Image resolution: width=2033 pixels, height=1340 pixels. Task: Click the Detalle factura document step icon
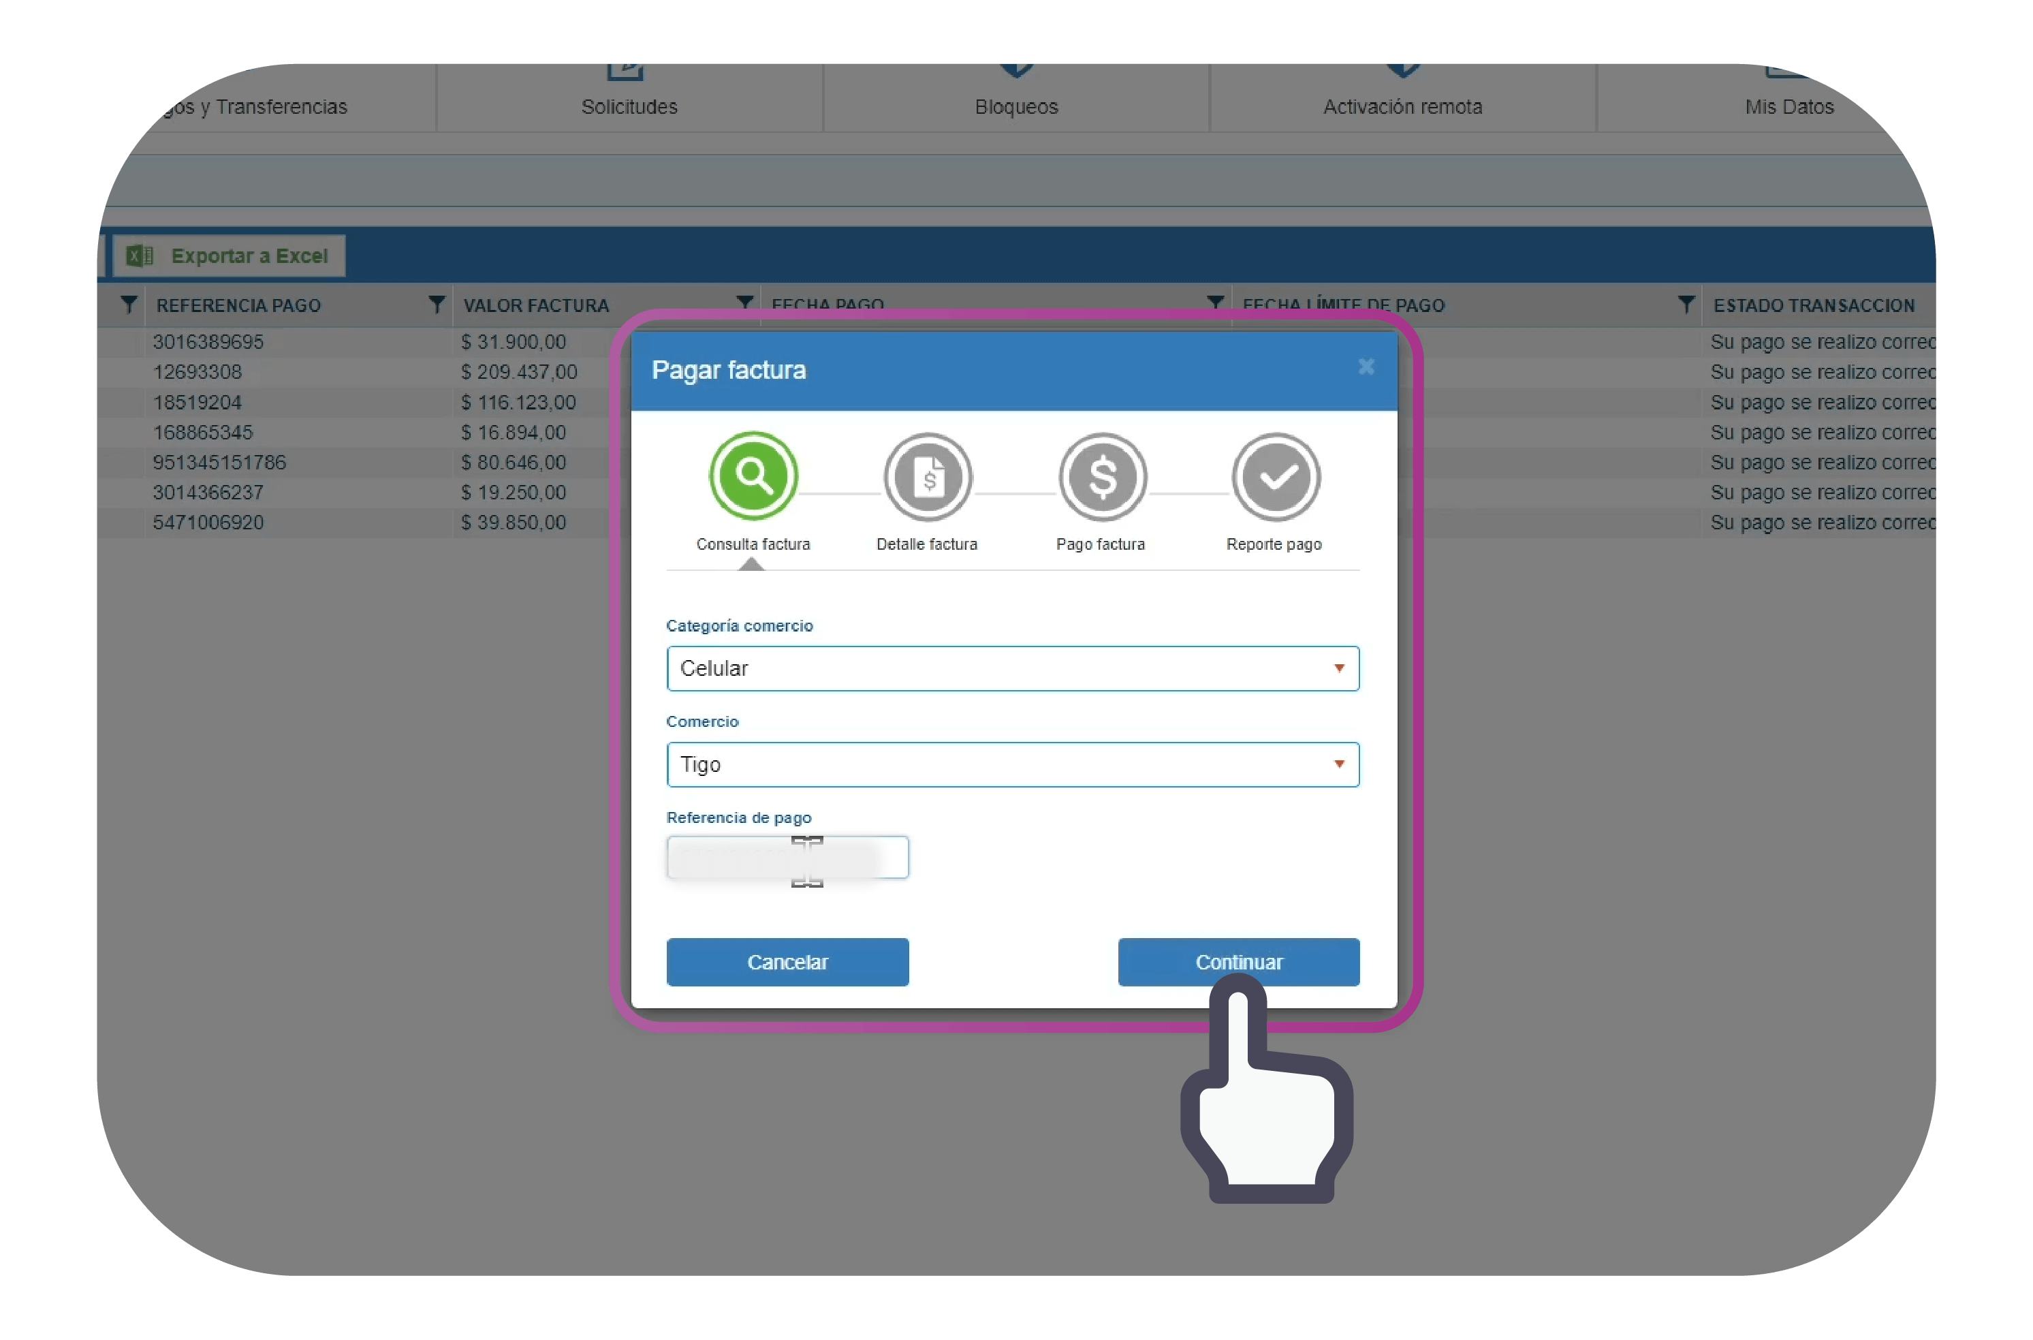[928, 477]
